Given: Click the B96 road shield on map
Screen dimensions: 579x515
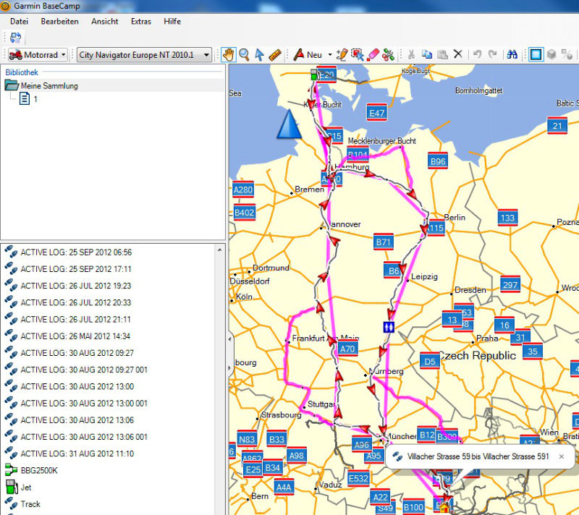Looking at the screenshot, I should (x=438, y=161).
